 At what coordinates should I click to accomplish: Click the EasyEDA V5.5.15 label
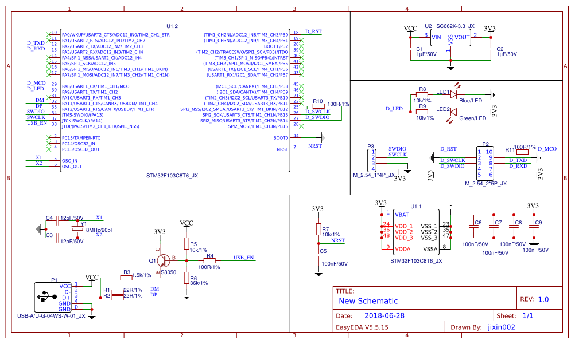(x=362, y=327)
